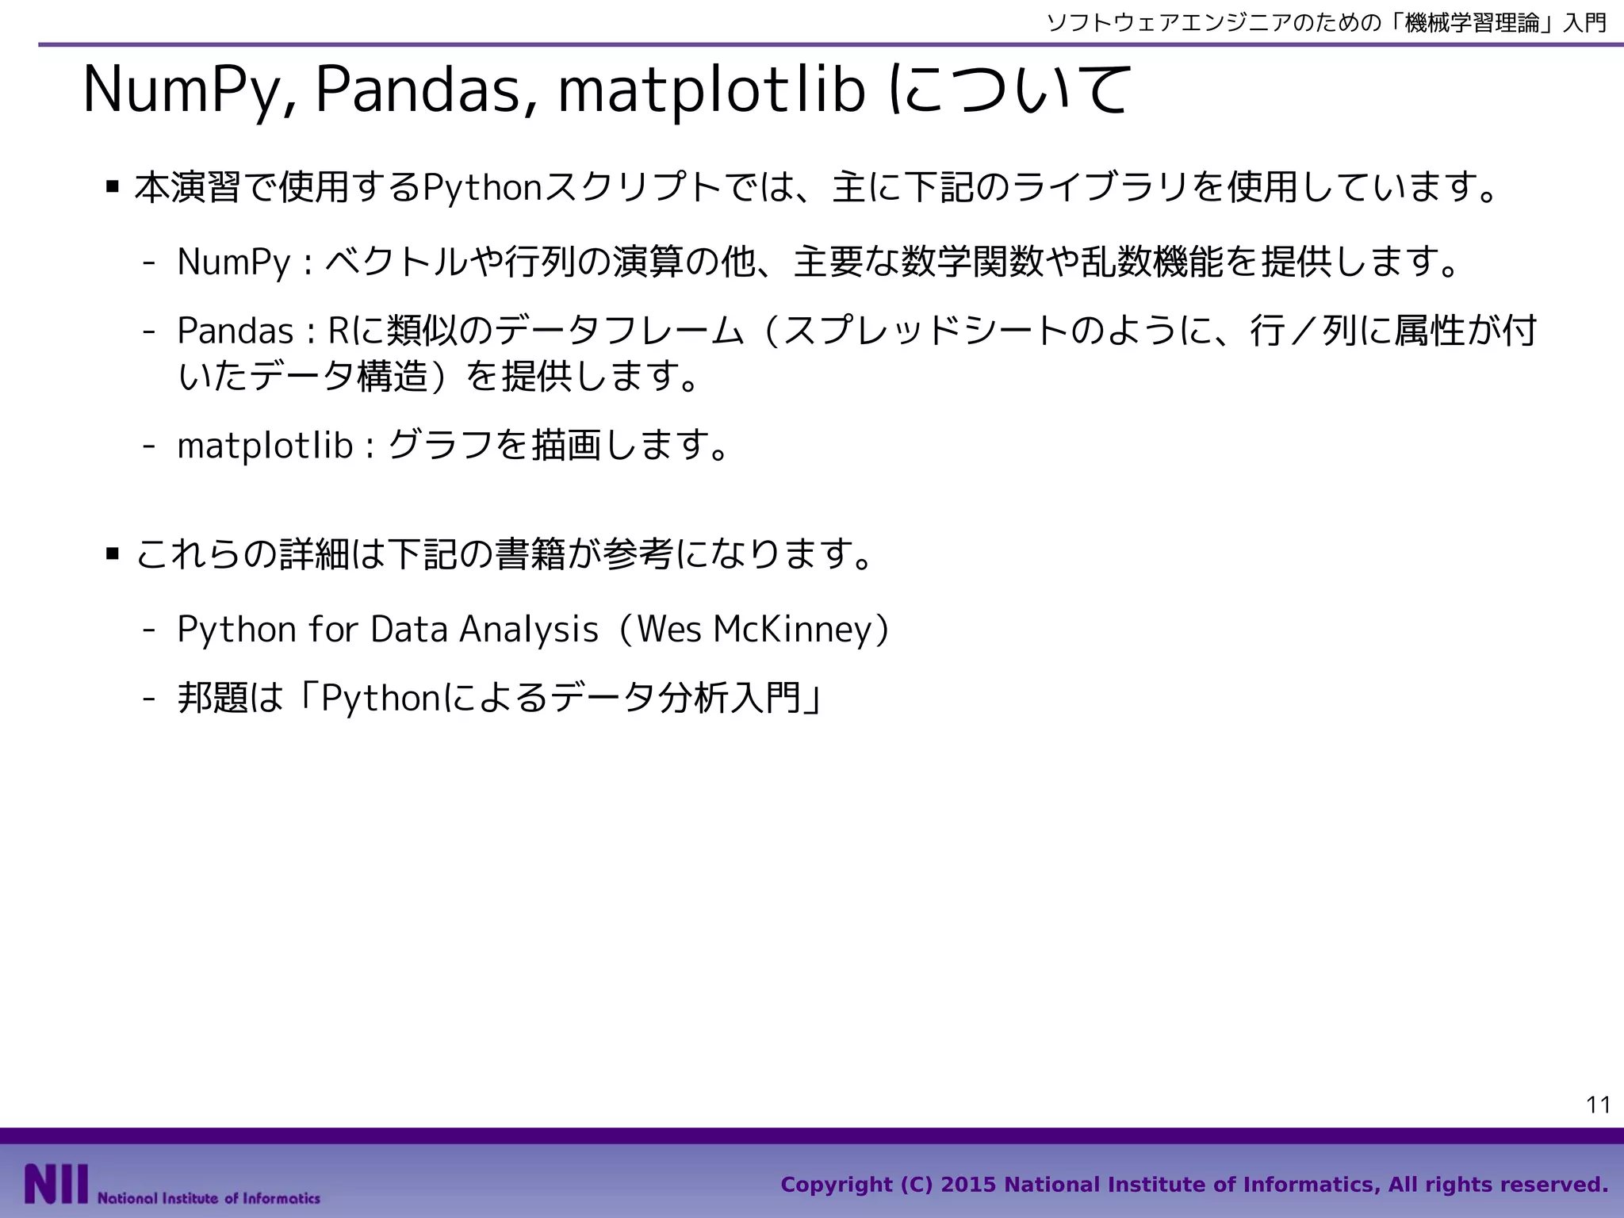Click the copyright notice 'Copyright (C) 2015'
1624x1218 pixels.
(889, 1185)
